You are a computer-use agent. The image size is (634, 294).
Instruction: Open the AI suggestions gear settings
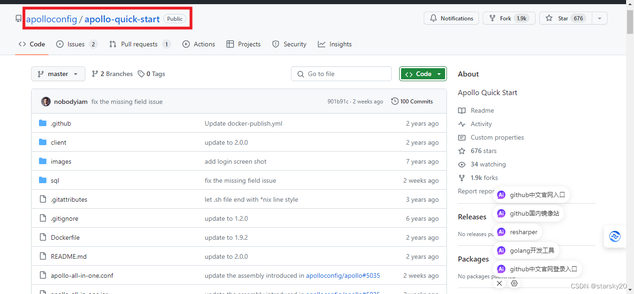(514, 283)
